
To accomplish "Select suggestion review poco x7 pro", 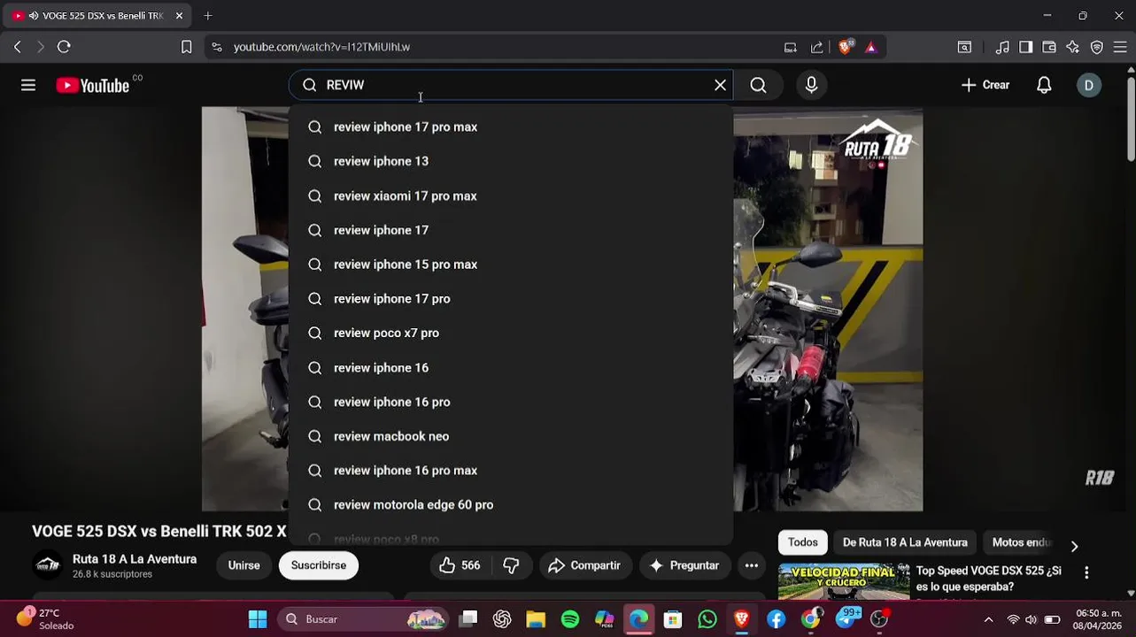I will pos(511,333).
